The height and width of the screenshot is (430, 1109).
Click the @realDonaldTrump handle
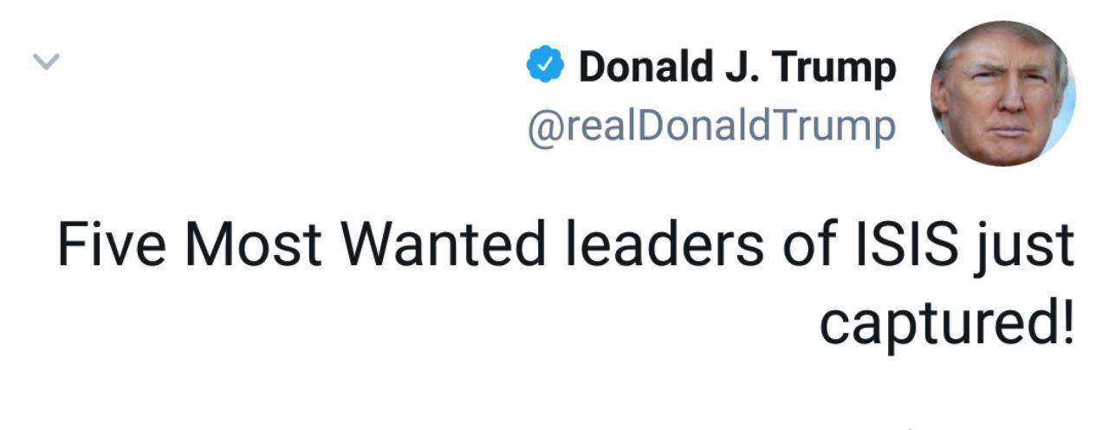click(711, 127)
